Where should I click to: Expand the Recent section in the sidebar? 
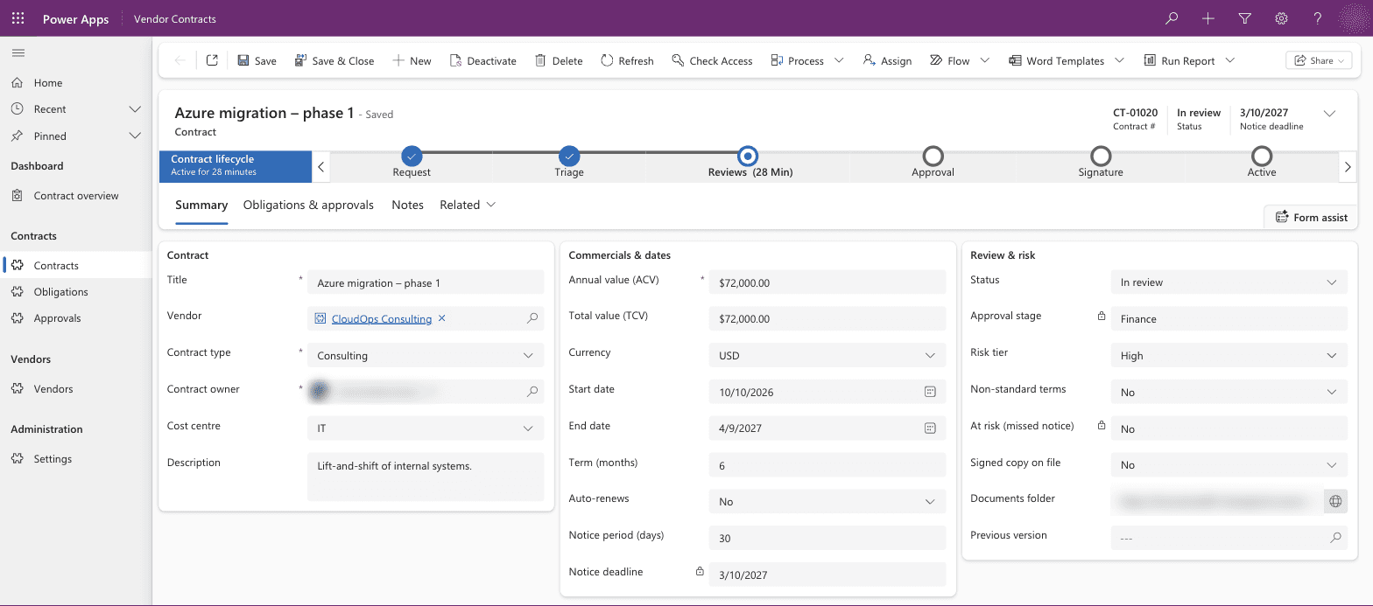click(x=135, y=109)
